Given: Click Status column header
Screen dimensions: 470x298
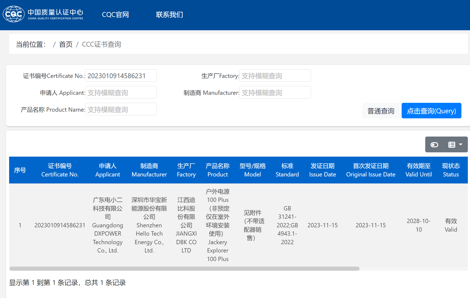Looking at the screenshot, I should click(451, 170).
